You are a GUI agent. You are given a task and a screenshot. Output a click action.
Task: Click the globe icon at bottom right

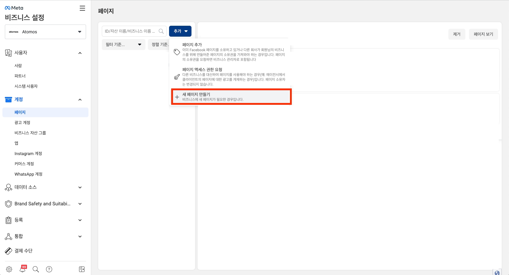coord(497,273)
